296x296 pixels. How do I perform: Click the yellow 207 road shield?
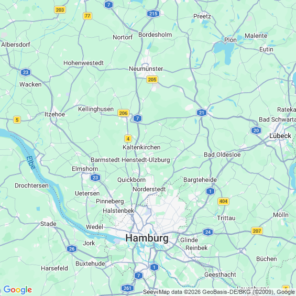257,231
